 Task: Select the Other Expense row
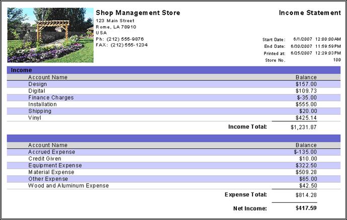click(173, 179)
